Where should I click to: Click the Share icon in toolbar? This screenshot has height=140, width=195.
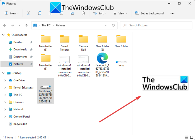(72, 13)
